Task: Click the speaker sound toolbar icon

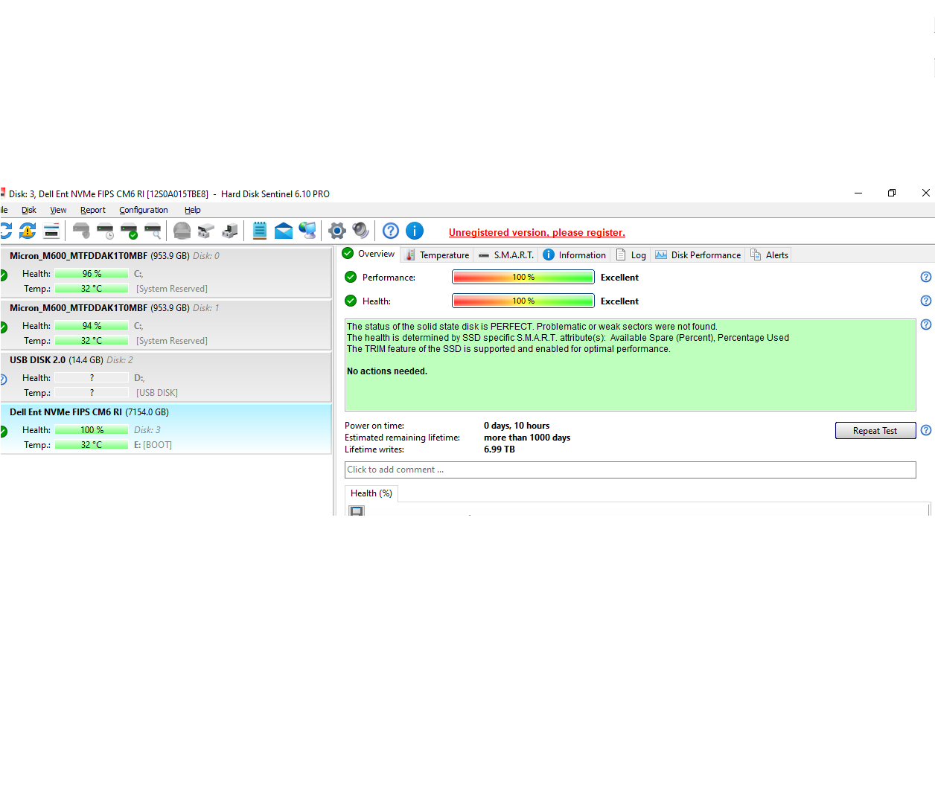Action: coord(361,231)
